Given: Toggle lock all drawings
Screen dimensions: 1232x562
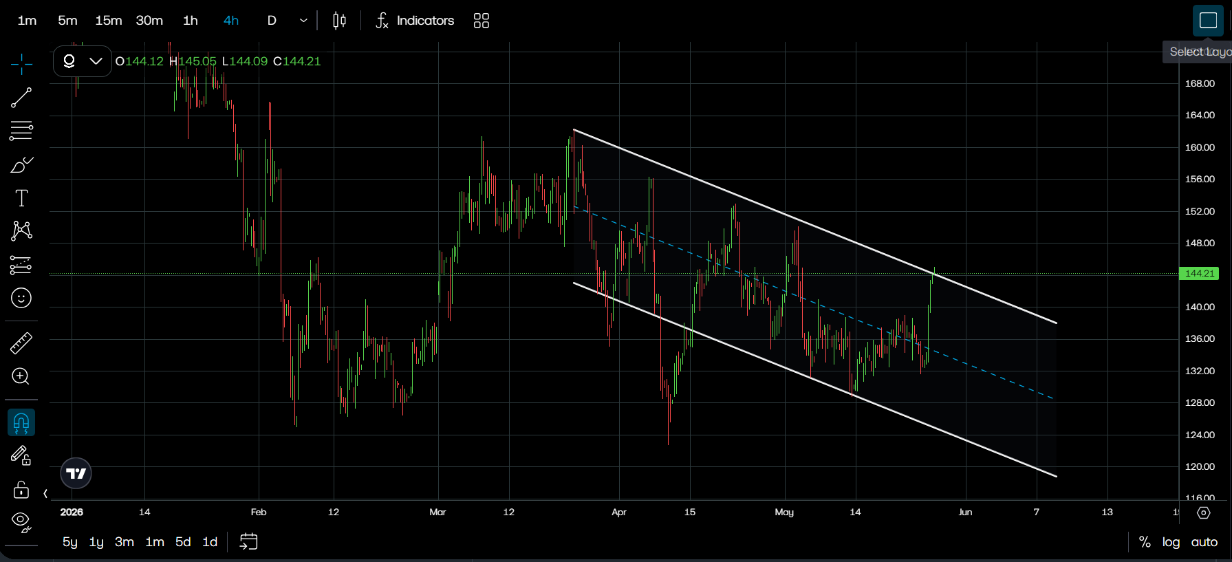Looking at the screenshot, I should coord(21,489).
